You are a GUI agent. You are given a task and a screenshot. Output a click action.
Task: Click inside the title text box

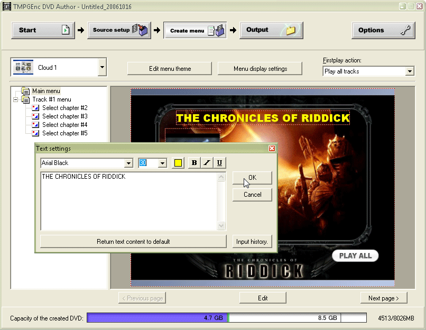pyautogui.click(x=129, y=201)
